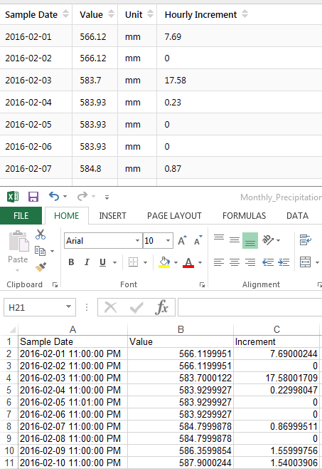
Task: Click the Paste clipboard icon
Action: [x=18, y=241]
